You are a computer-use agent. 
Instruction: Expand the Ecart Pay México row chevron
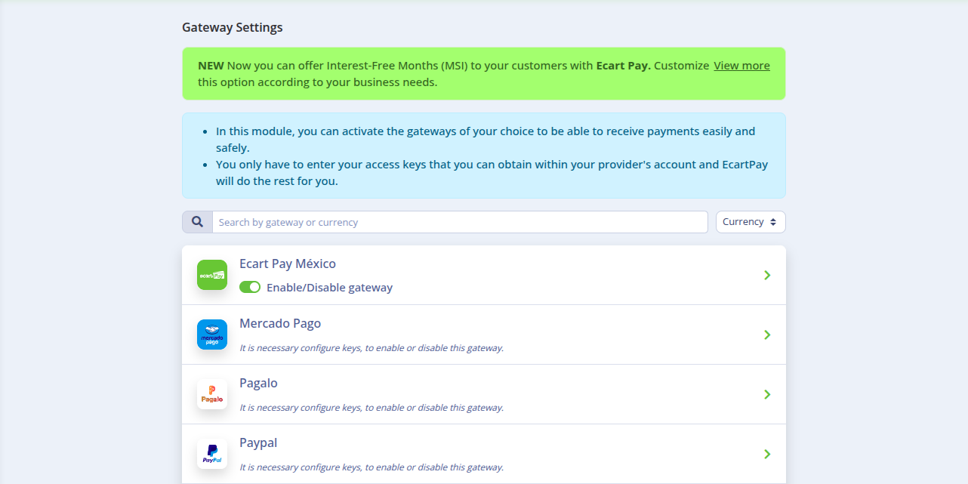[x=767, y=275]
